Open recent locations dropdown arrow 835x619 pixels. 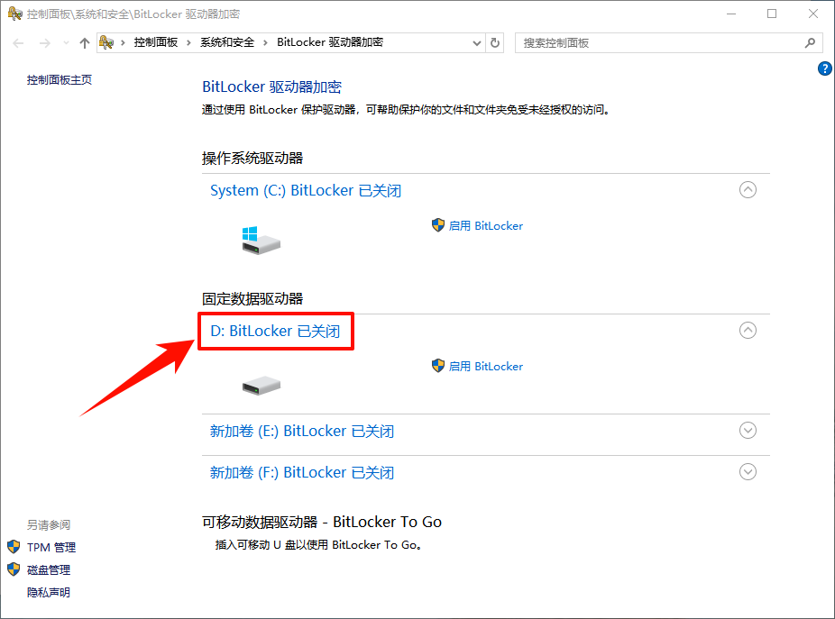[x=66, y=43]
